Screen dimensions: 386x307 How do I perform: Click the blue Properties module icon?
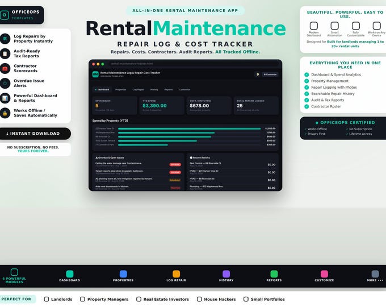tap(123, 273)
